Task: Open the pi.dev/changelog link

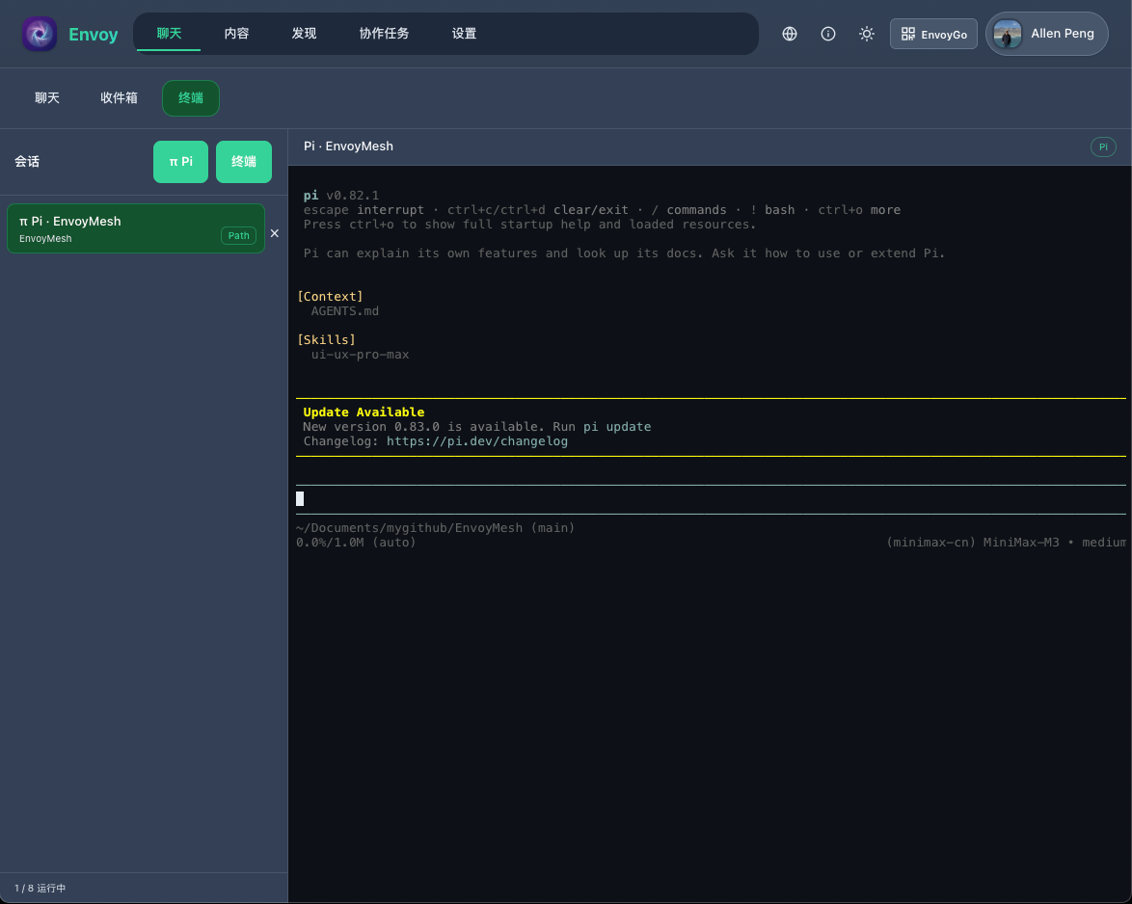Action: (477, 441)
